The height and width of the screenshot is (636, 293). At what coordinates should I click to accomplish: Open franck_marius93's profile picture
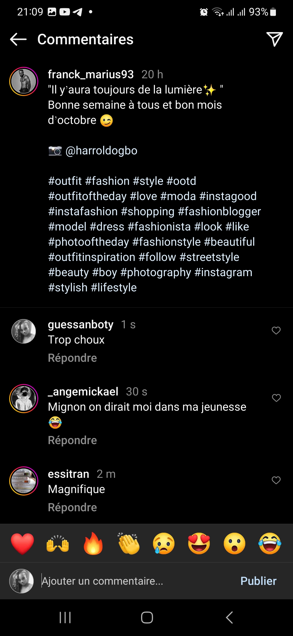coord(24,81)
